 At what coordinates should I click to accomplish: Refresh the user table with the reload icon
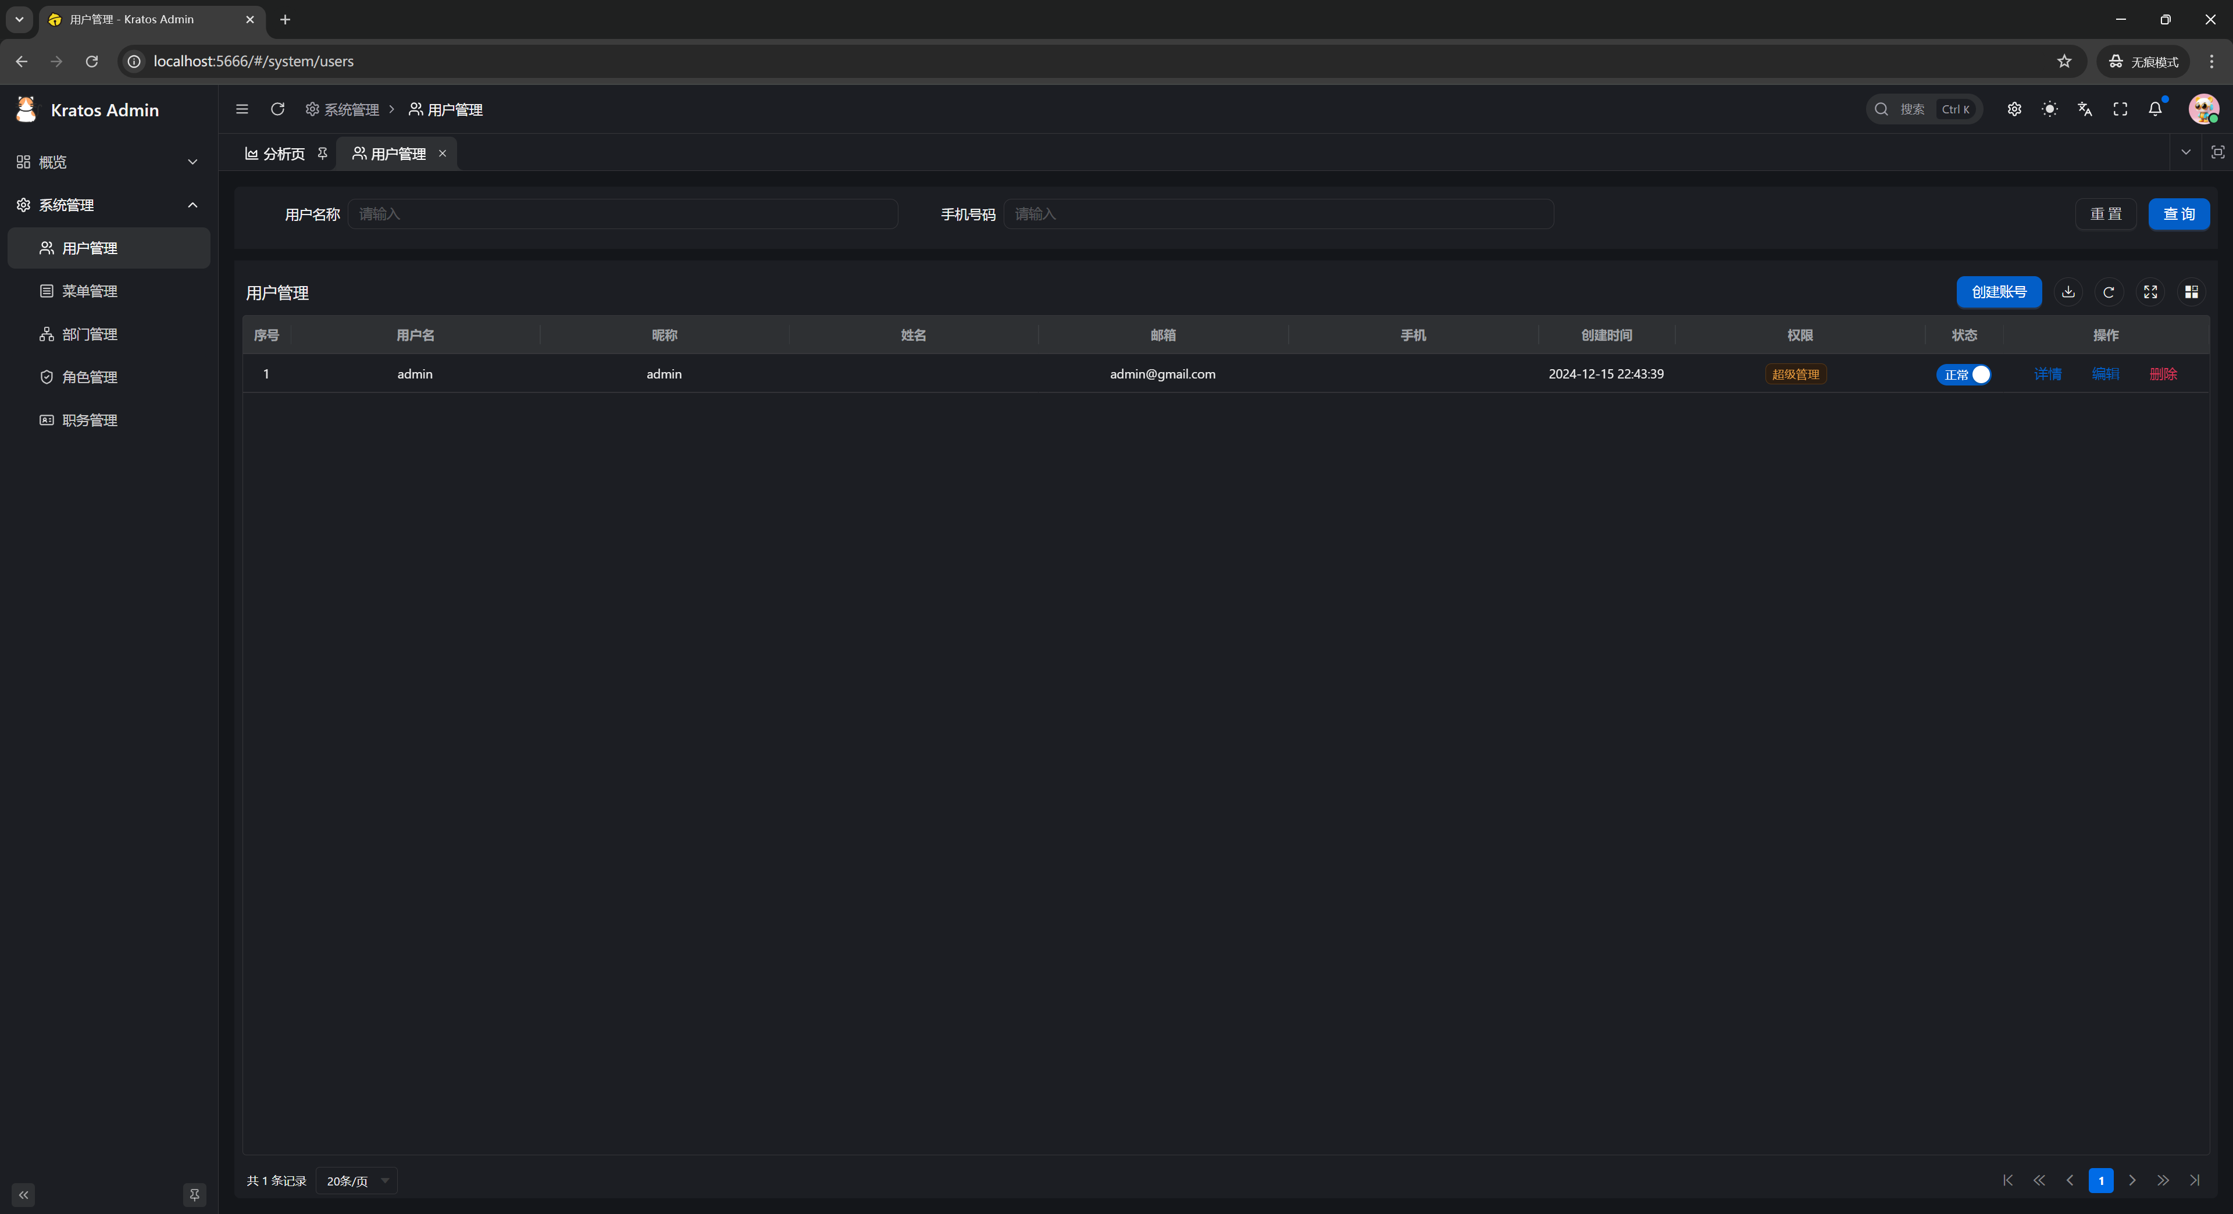(x=2108, y=292)
